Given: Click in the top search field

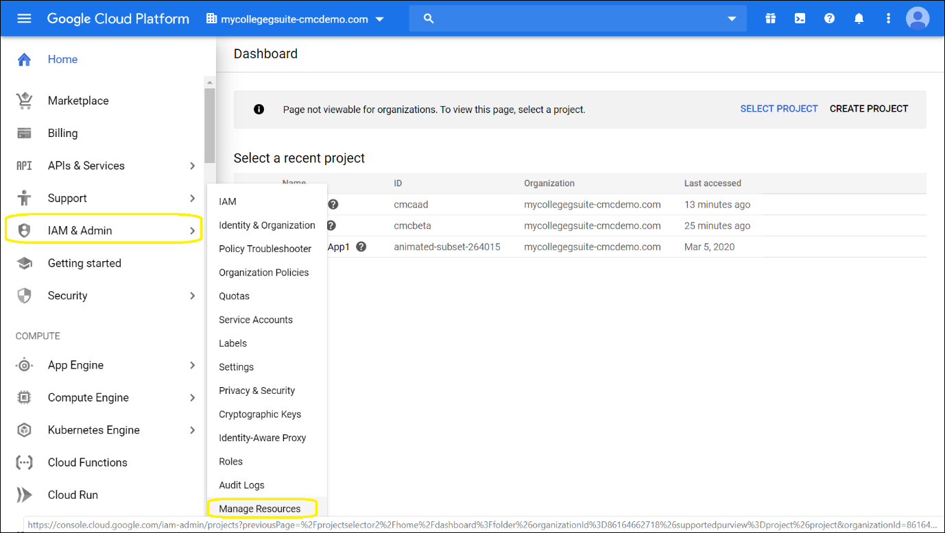Looking at the screenshot, I should 576,18.
